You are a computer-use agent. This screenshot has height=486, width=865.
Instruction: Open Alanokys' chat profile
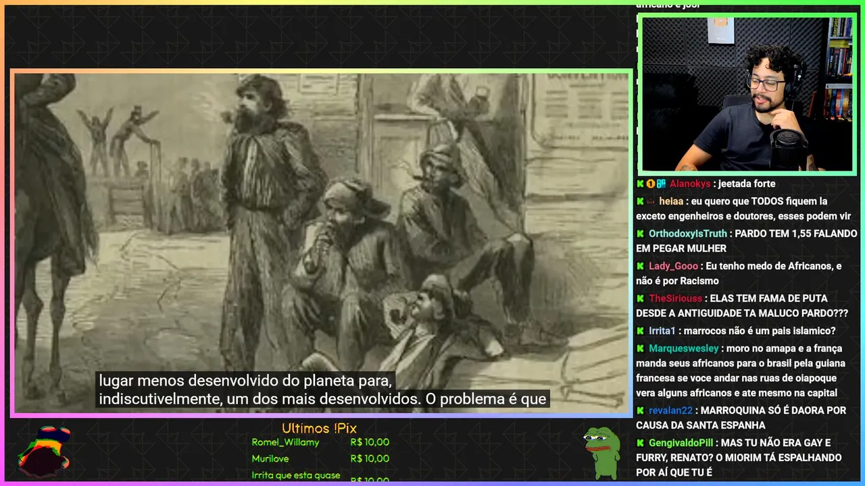tap(690, 184)
